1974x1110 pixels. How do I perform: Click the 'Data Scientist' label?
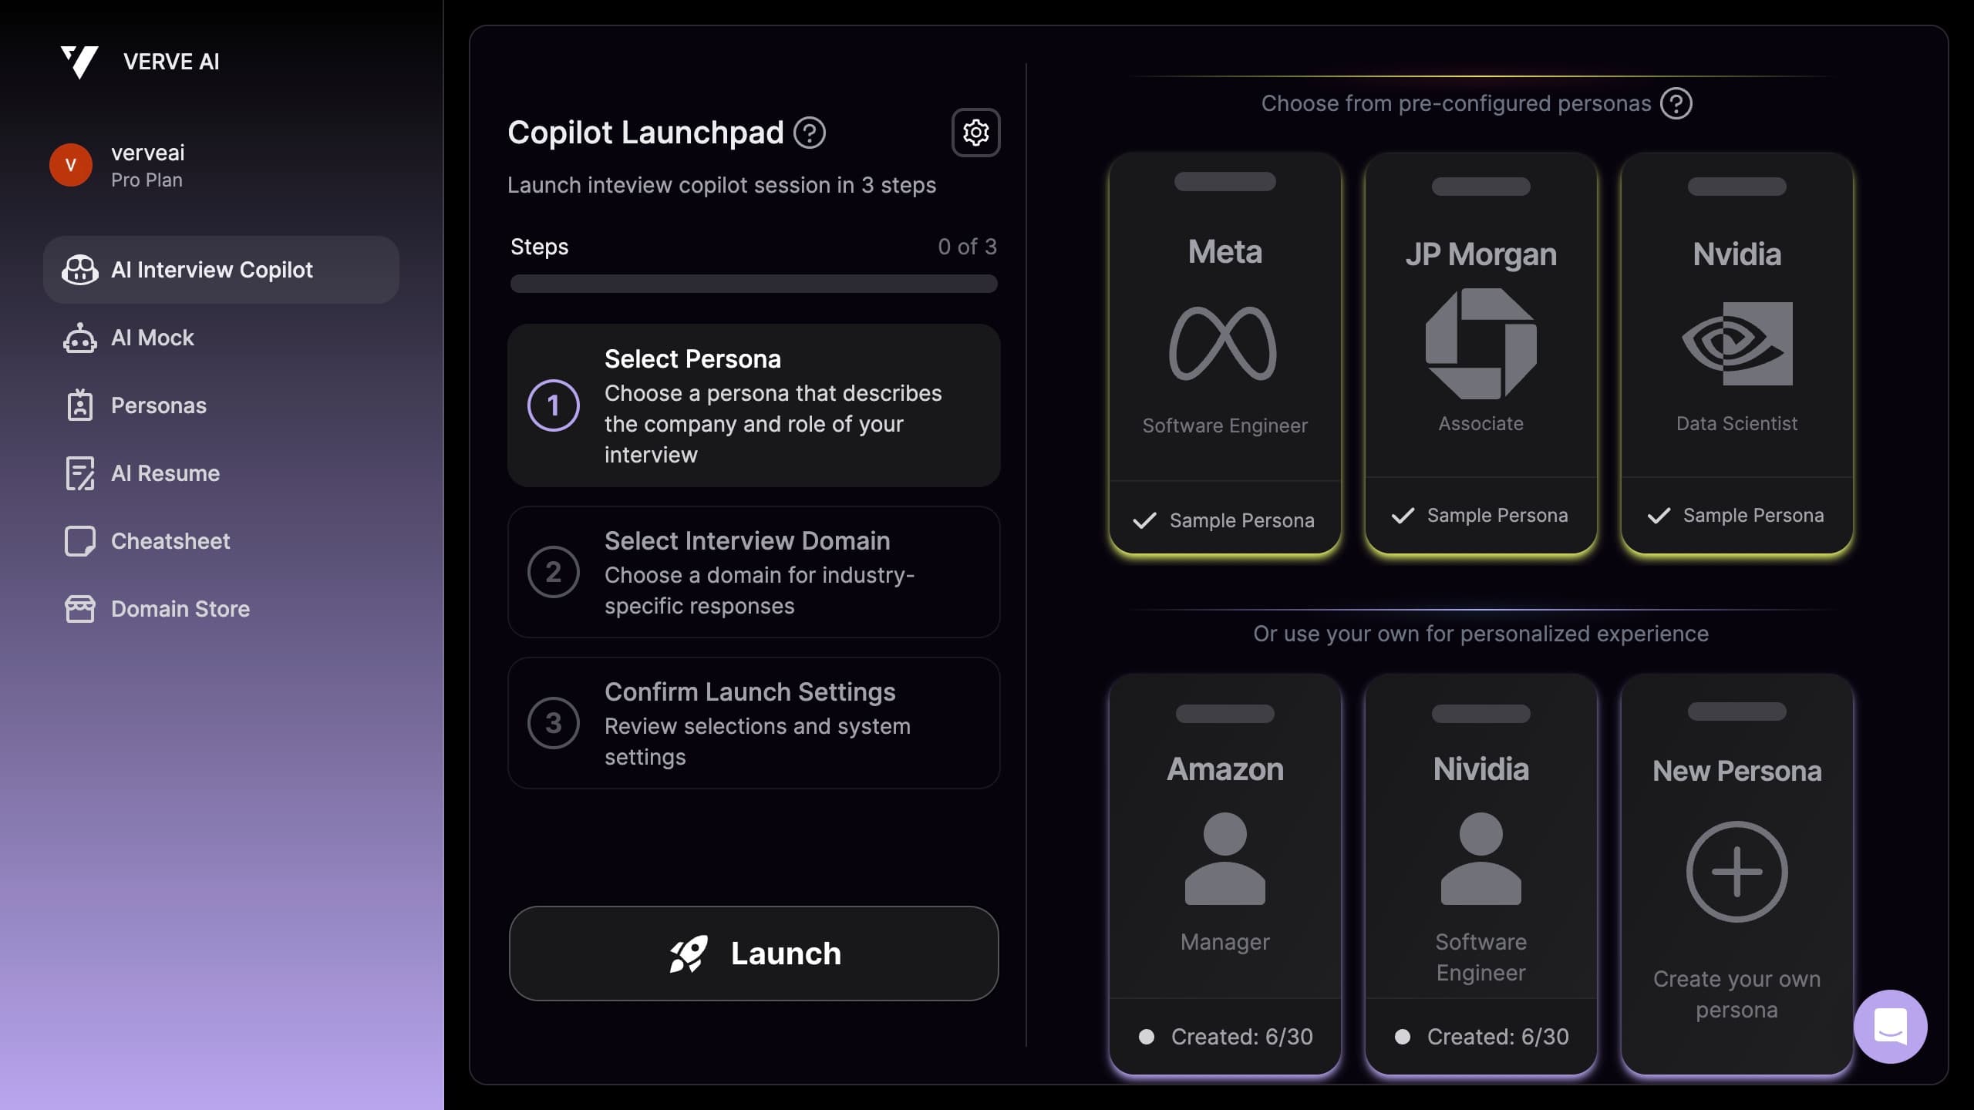click(1737, 423)
